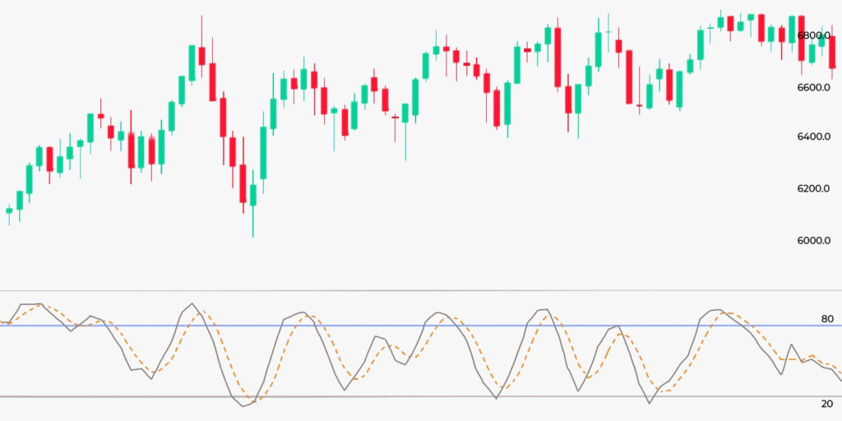
Task: Click the 80 overbought level label
Action: point(826,319)
